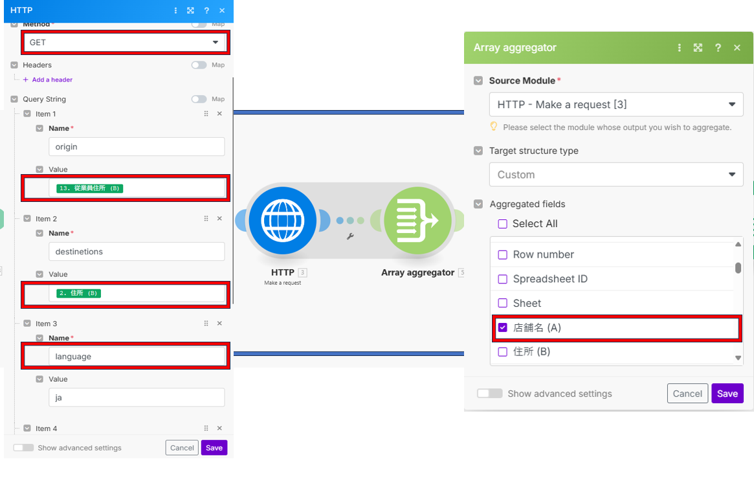Remove Query String Item 4

coord(219,428)
